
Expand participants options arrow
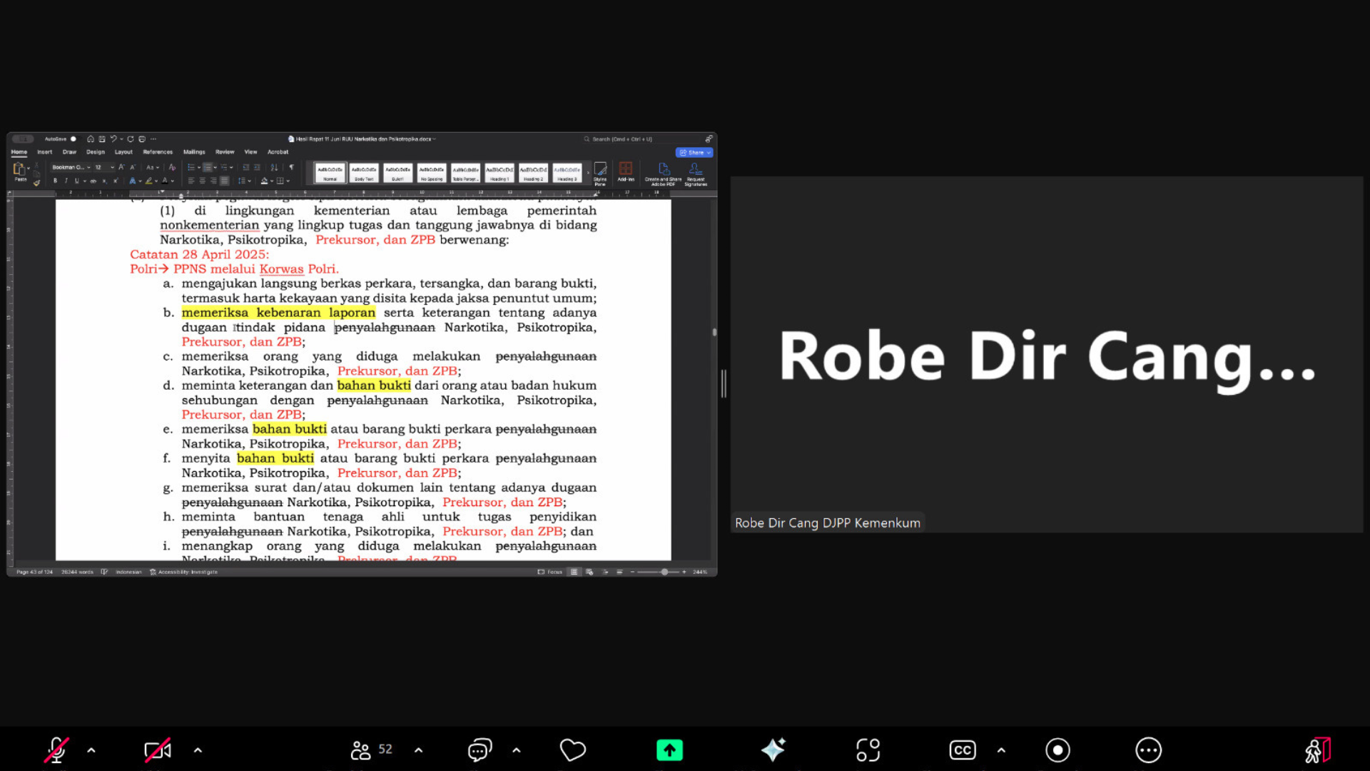(x=418, y=750)
